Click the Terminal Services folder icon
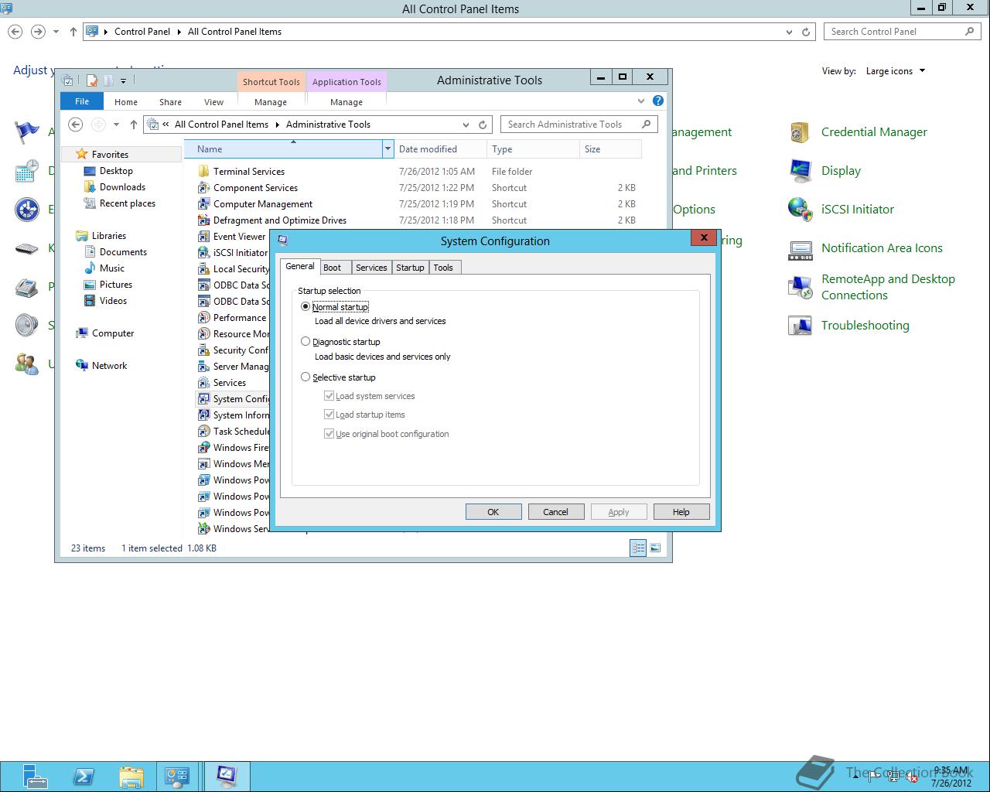Viewport: 990px width, 792px height. (203, 172)
